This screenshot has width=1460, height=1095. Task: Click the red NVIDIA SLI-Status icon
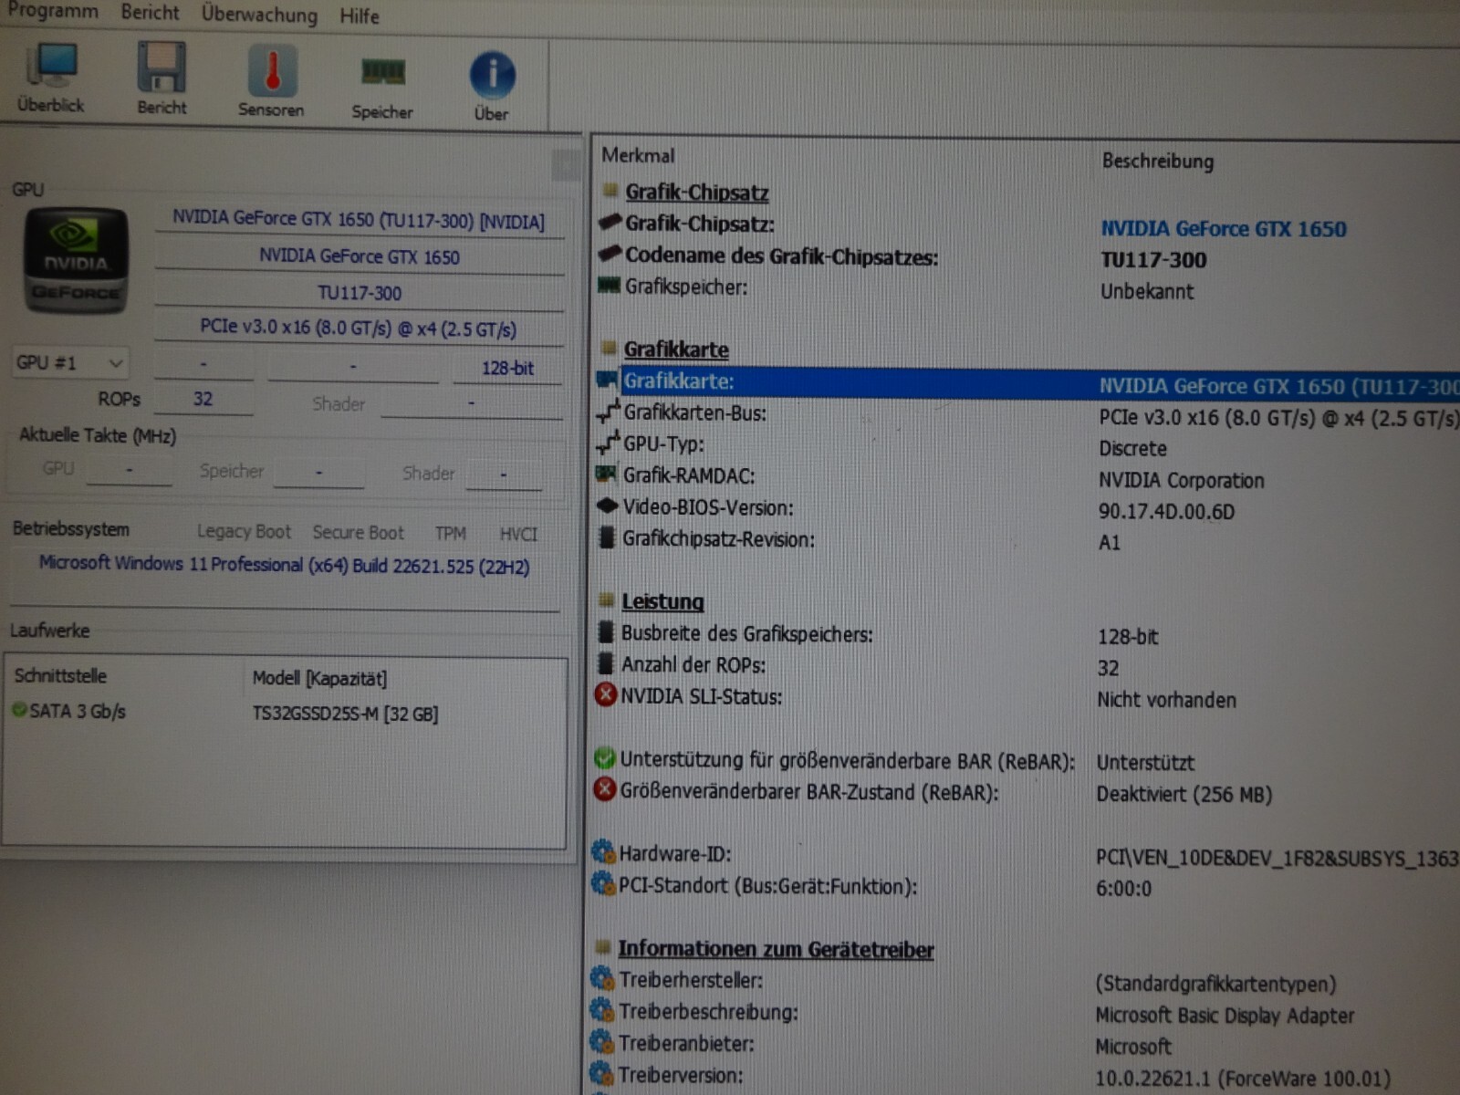[605, 695]
